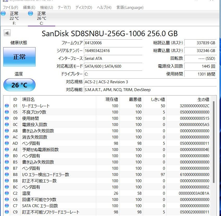Click the blue status icon for drive C:
Screen dimensions: 221x216
pyautogui.click(x=30, y=14)
